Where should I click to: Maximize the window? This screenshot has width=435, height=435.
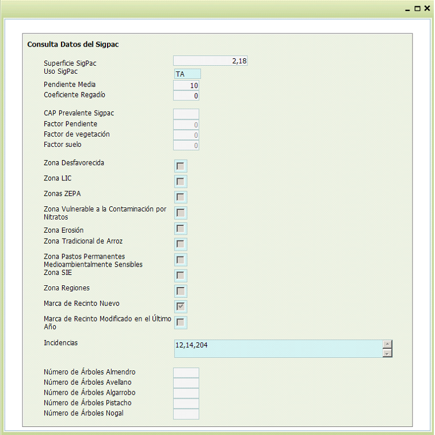(417, 9)
